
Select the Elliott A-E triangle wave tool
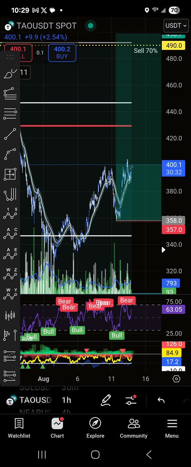point(10,255)
